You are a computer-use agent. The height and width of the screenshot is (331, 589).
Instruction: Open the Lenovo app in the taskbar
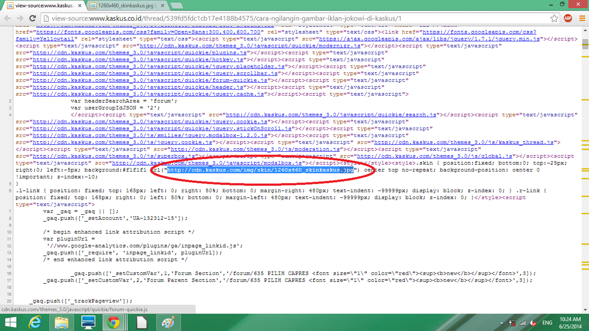(x=88, y=322)
